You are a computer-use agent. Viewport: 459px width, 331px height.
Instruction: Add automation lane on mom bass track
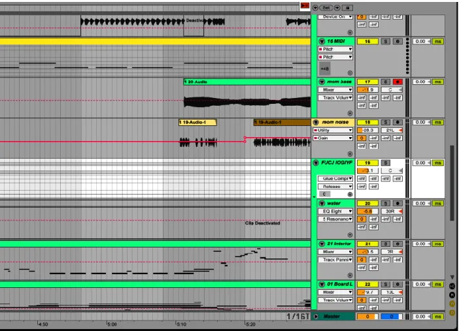350,113
